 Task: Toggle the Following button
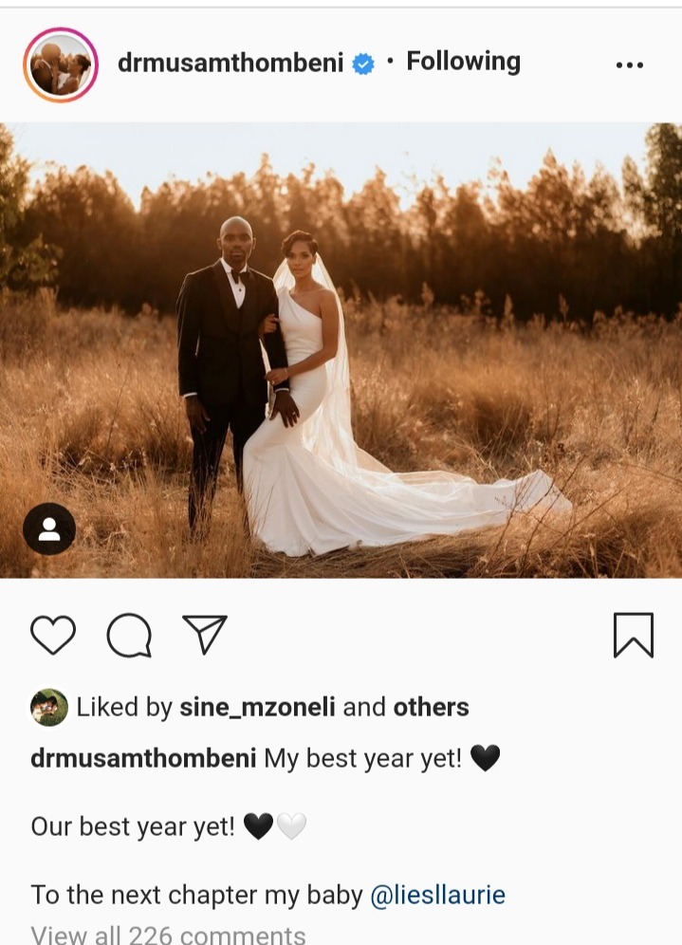(x=463, y=62)
